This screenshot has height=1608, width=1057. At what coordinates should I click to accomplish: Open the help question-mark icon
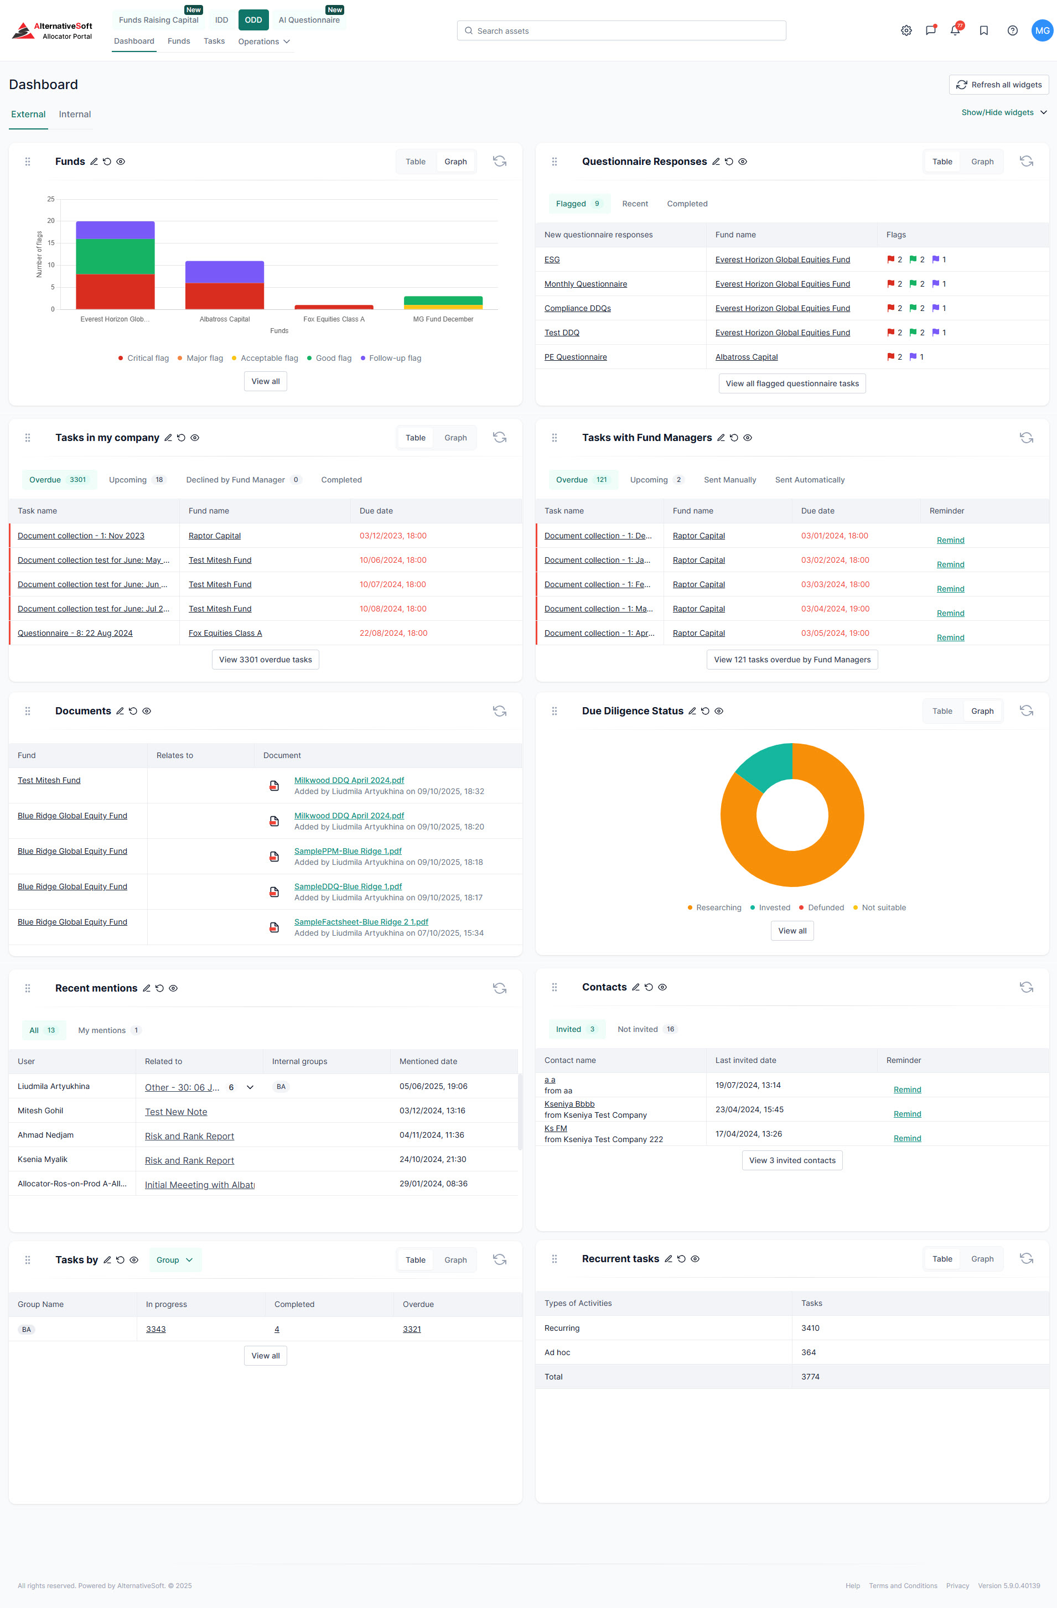pos(1012,30)
